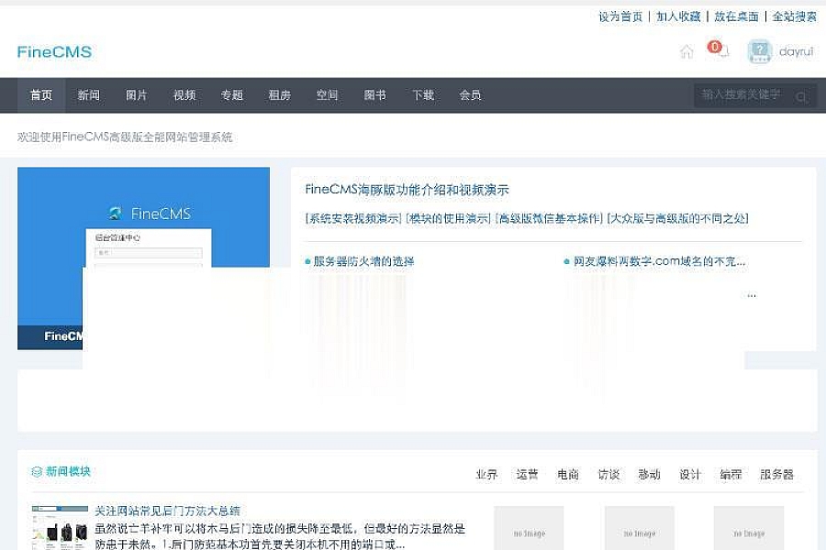Select the 电商 news tab
Screen dimensions: 826x550
[568, 475]
